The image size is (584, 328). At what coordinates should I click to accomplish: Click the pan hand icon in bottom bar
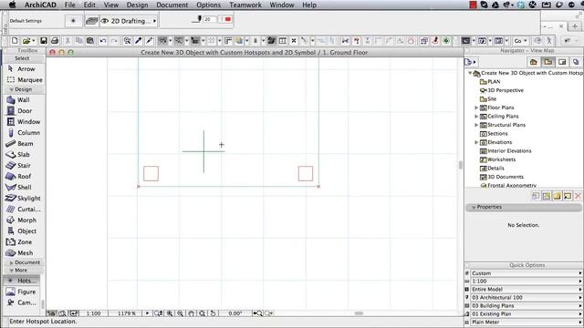pos(191,313)
